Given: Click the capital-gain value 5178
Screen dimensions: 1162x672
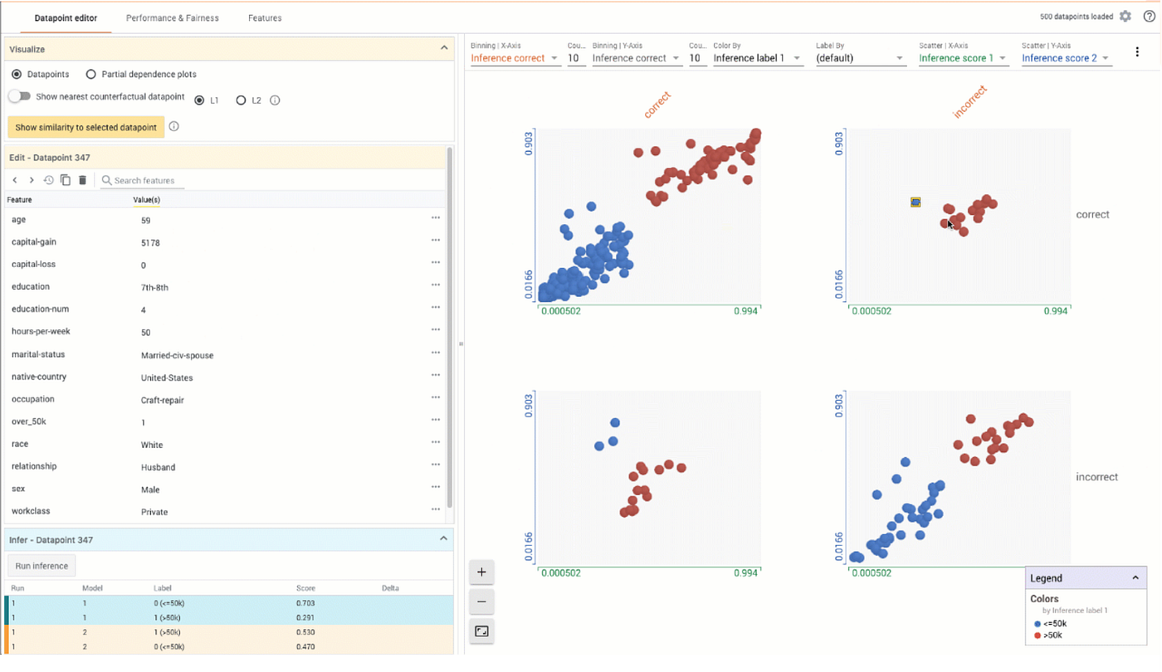Looking at the screenshot, I should tap(150, 243).
